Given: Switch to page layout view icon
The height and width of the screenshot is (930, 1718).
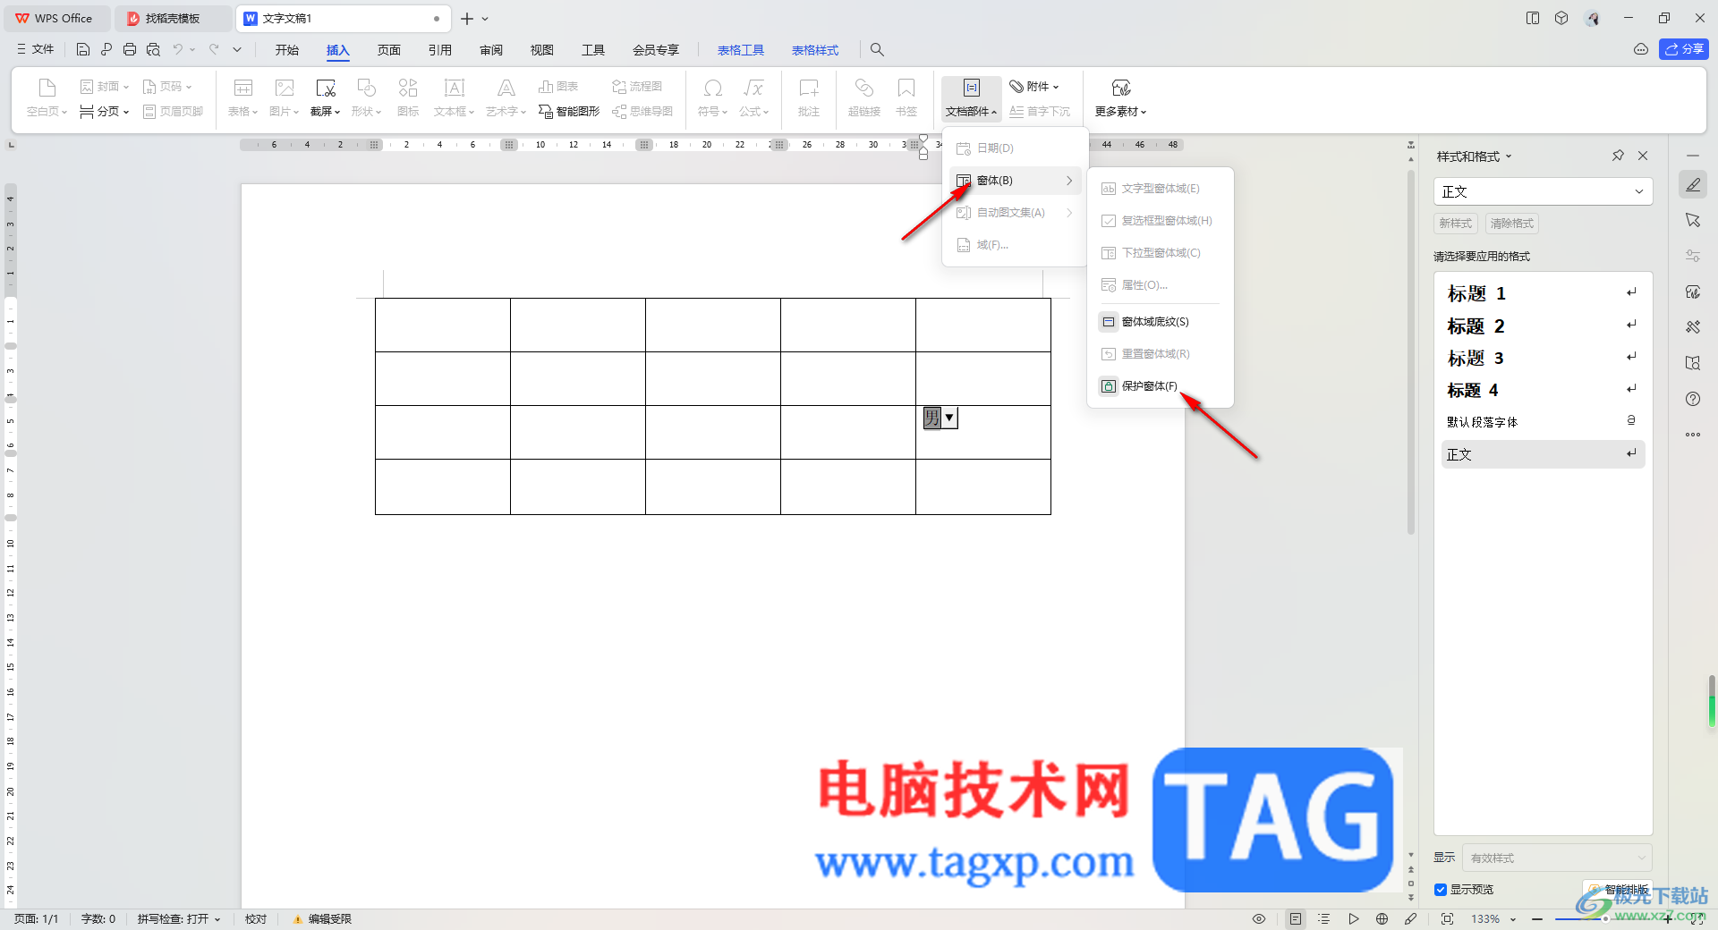Looking at the screenshot, I should coord(1296,919).
